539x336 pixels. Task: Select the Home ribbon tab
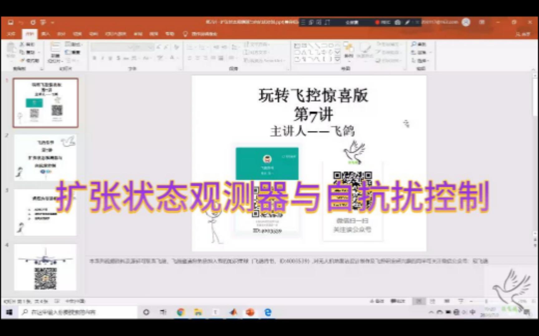(x=30, y=34)
